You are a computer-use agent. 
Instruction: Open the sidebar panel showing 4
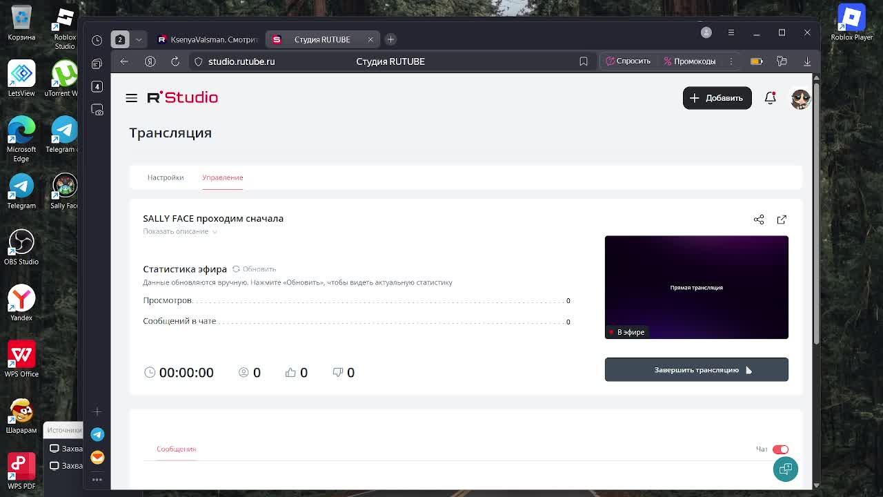[x=97, y=86]
